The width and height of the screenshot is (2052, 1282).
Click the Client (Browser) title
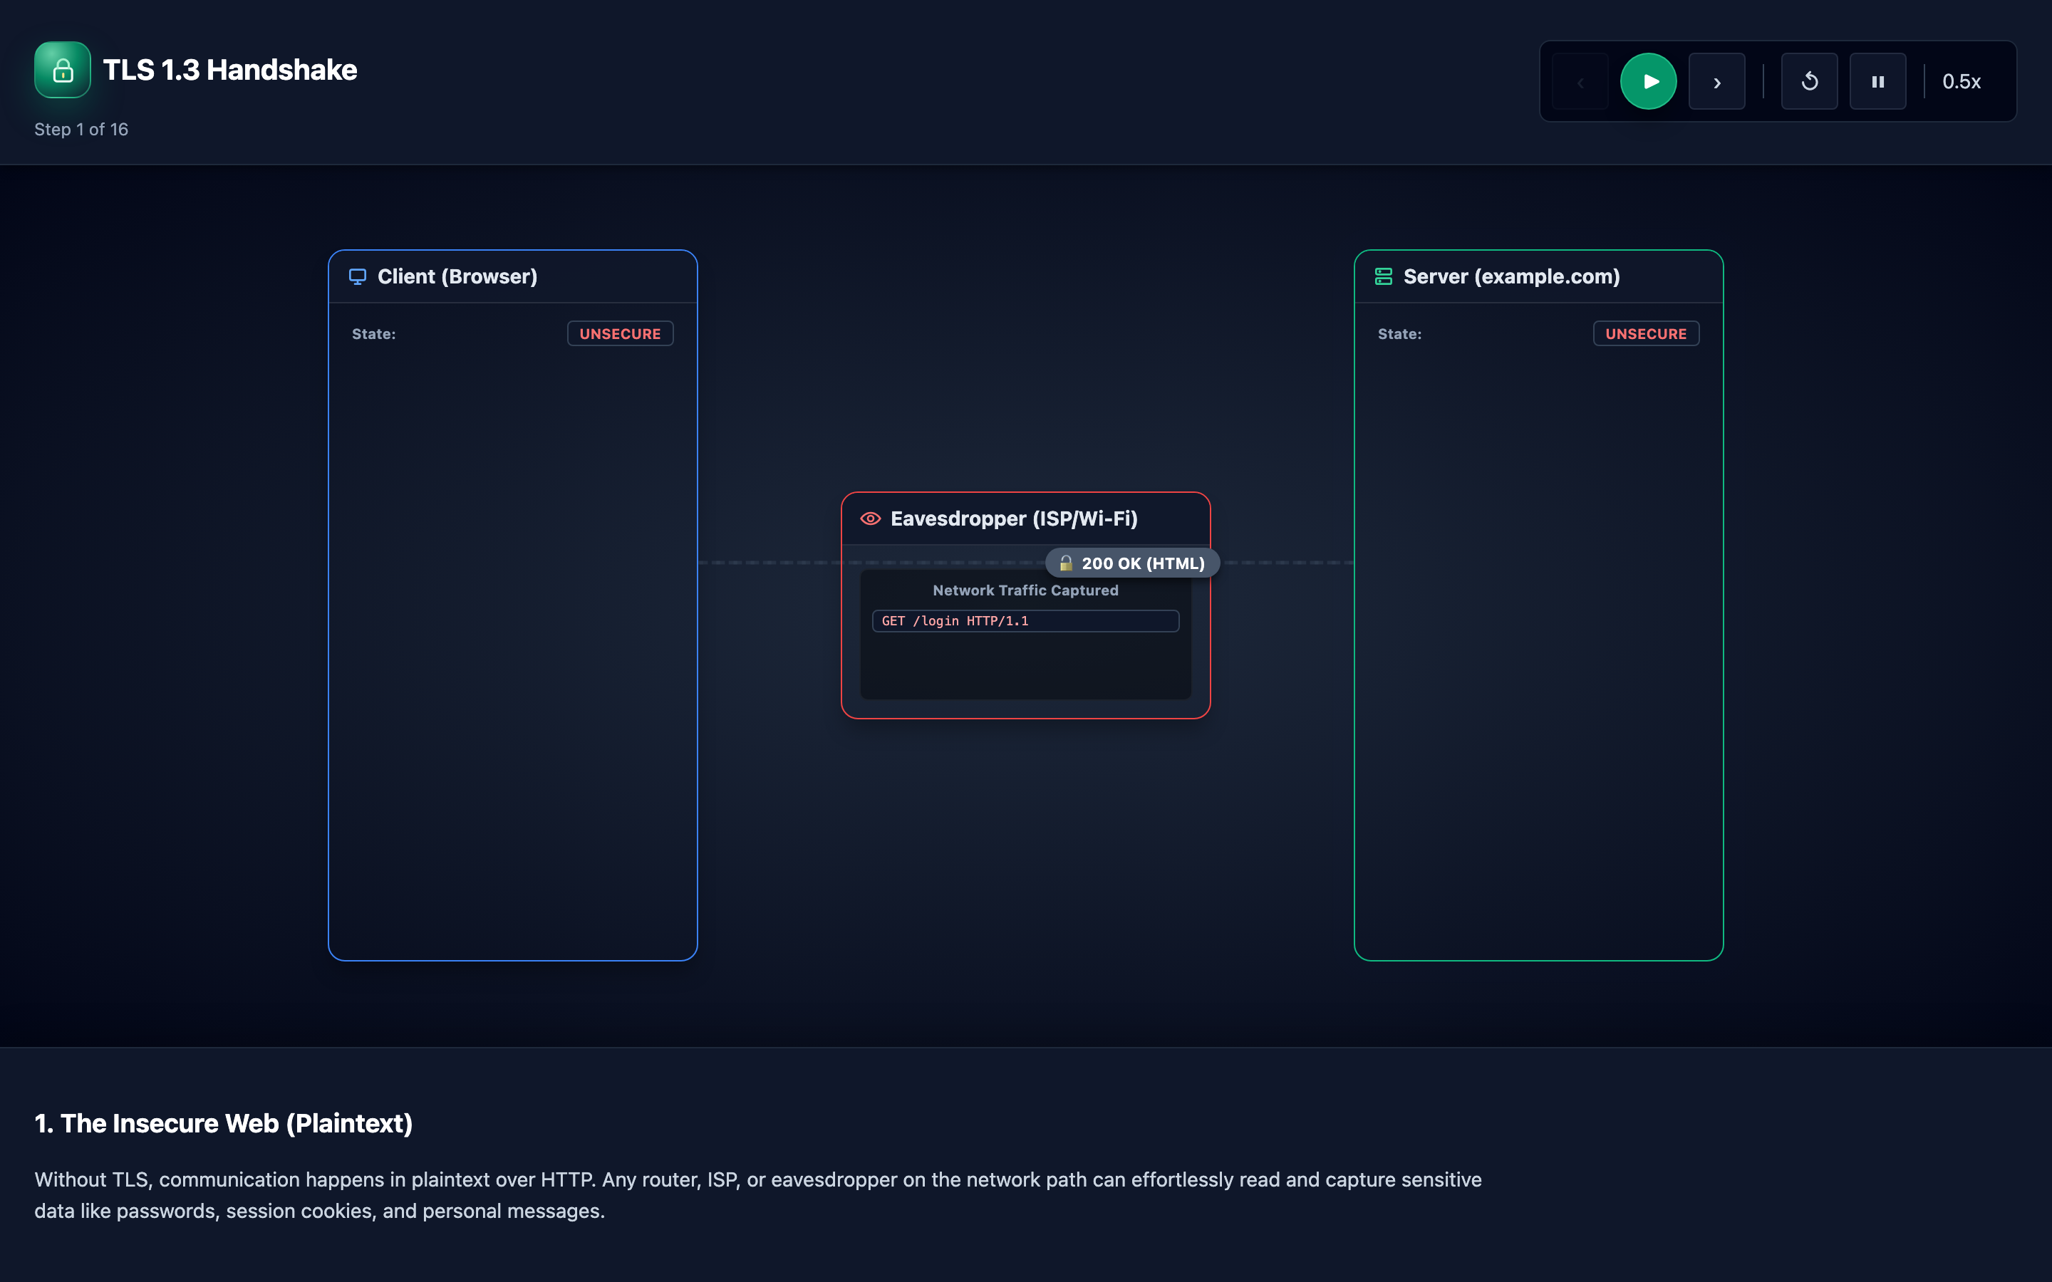click(457, 276)
